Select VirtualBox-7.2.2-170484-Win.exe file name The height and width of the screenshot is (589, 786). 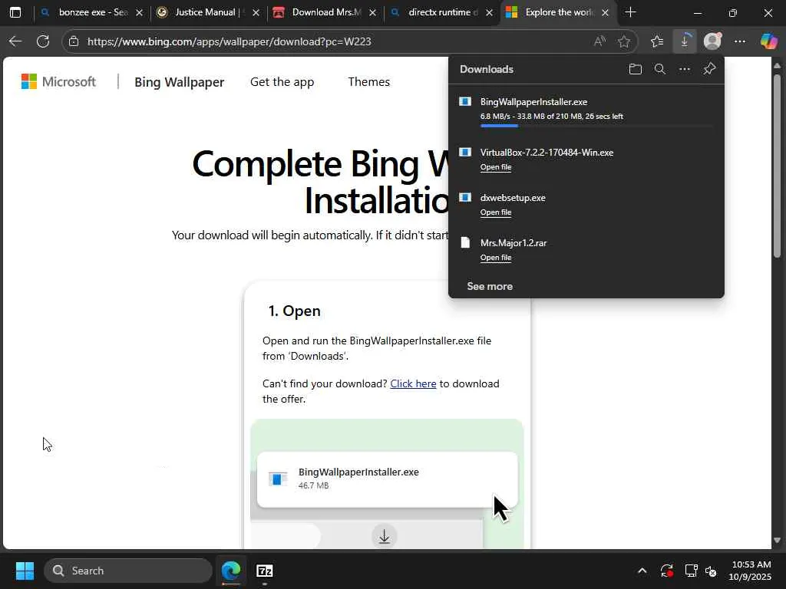547,153
